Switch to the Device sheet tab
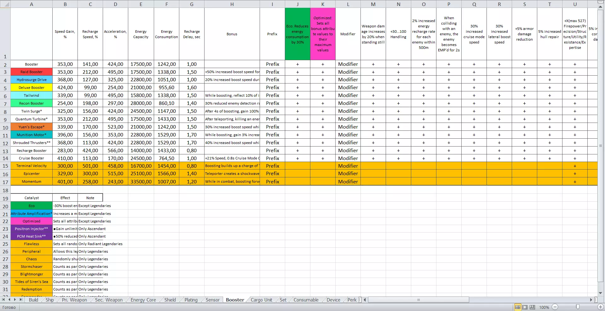Image resolution: width=605 pixels, height=311 pixels. [x=333, y=300]
